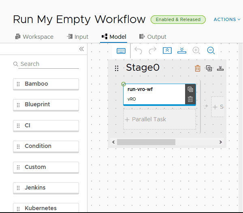The width and height of the screenshot is (243, 213).
Task: Click the undo arrow in toolbar
Action: 138,51
